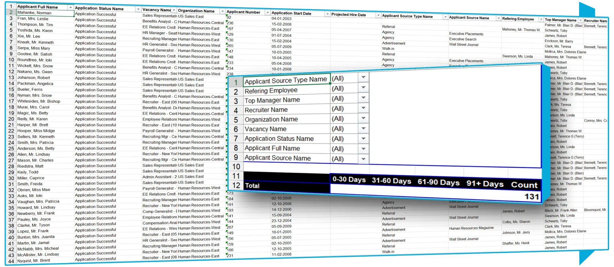Open the pivot Top Manager Name (All) dropdown
The width and height of the screenshot is (614, 267).
pyautogui.click(x=363, y=98)
